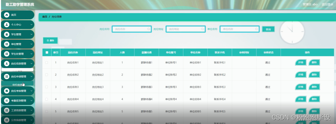Toggle the select-all checkbox in table header
Viewport: 336px width, 124px height.
(x=47, y=52)
